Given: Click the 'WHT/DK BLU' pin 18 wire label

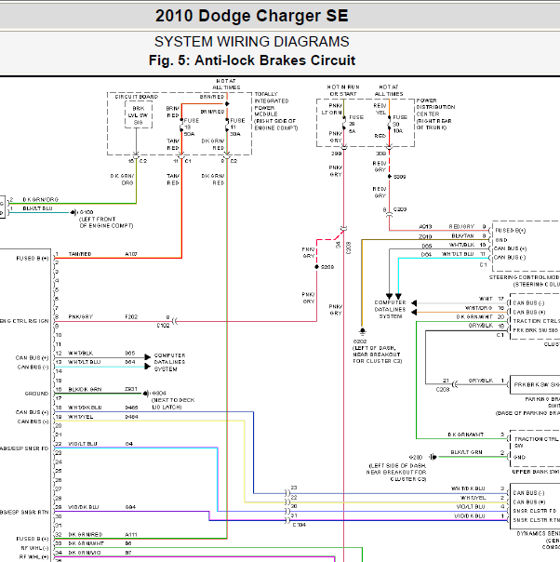Looking at the screenshot, I should tap(85, 408).
